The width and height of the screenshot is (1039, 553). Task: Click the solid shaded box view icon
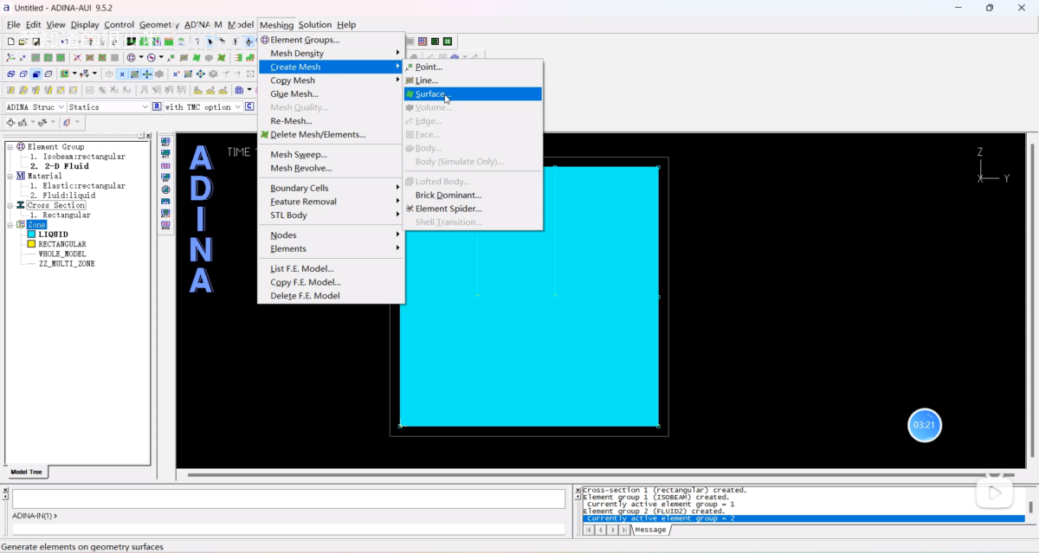35,74
